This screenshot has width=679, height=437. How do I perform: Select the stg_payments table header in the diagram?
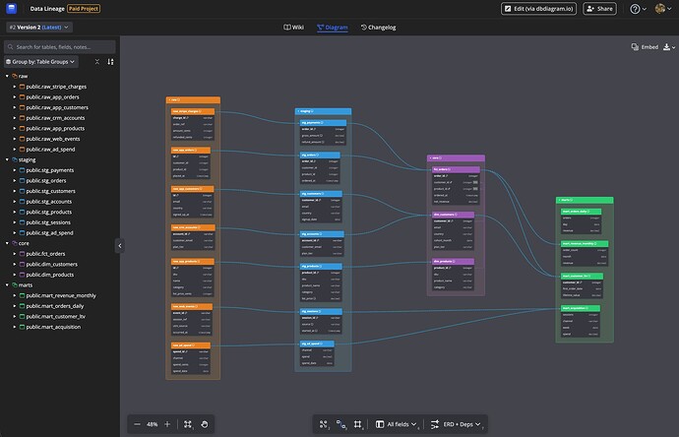coord(323,123)
